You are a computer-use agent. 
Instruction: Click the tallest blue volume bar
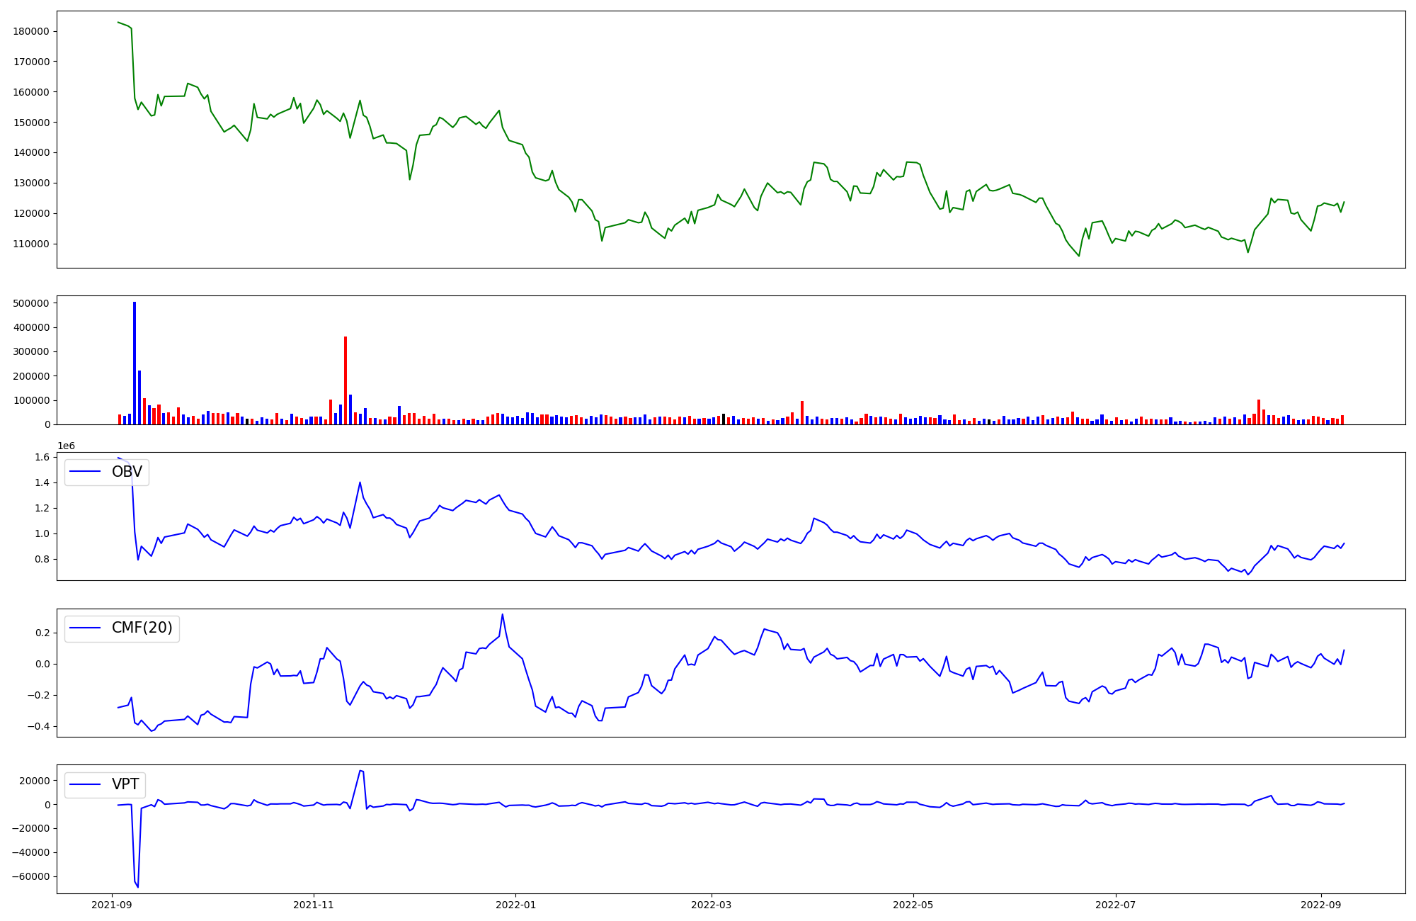[135, 363]
